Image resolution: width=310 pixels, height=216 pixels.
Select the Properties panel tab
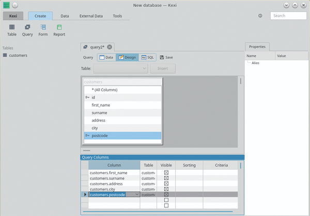[257, 47]
